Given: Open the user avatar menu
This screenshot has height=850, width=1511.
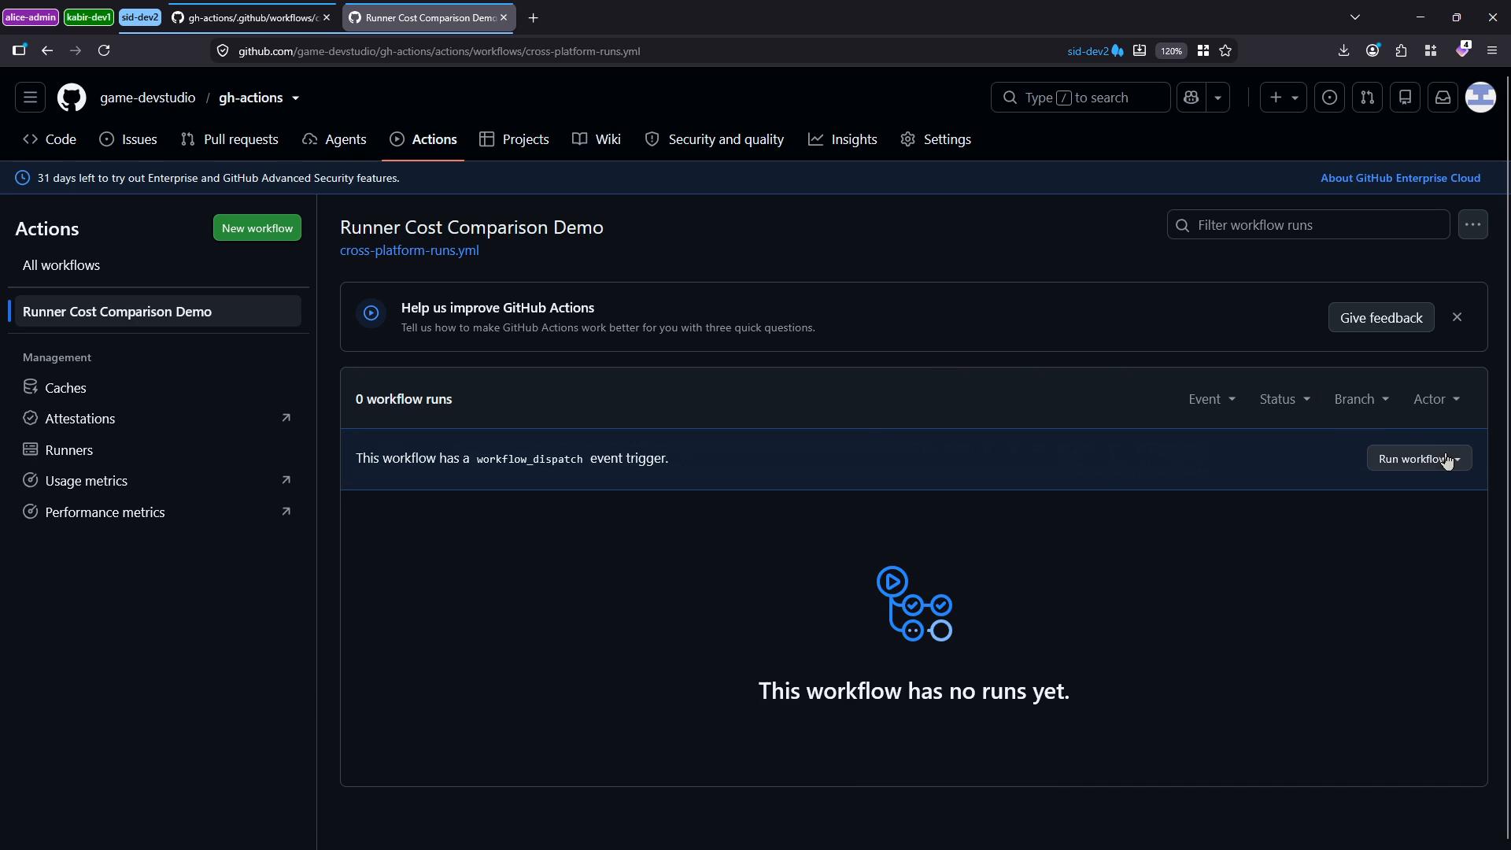Looking at the screenshot, I should pos(1480,98).
